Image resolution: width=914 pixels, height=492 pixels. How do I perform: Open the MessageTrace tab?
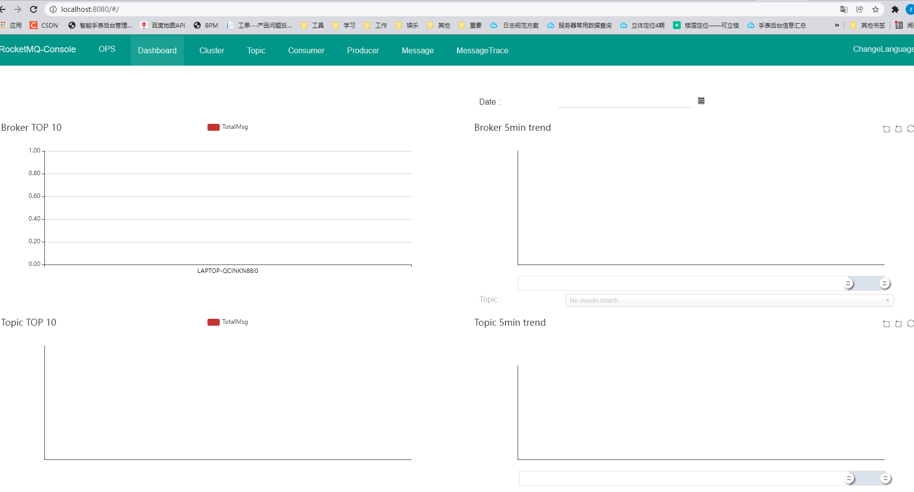pyautogui.click(x=482, y=50)
